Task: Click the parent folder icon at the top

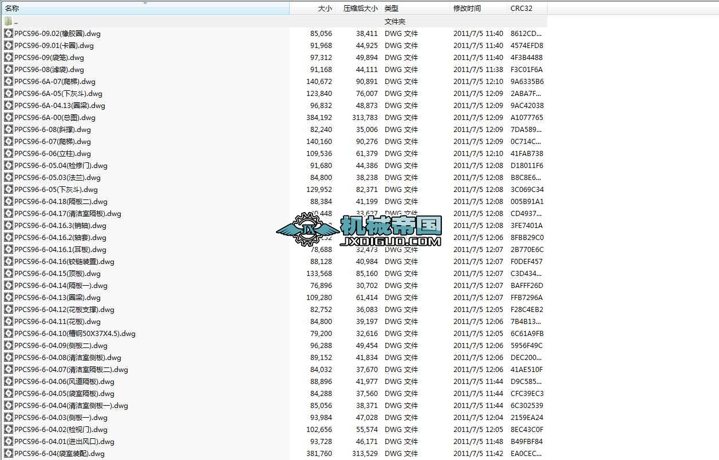Action: pyautogui.click(x=8, y=21)
